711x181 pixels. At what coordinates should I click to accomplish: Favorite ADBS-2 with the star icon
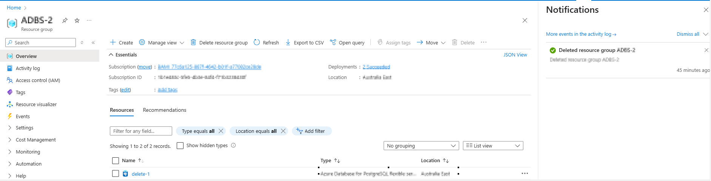coord(77,20)
